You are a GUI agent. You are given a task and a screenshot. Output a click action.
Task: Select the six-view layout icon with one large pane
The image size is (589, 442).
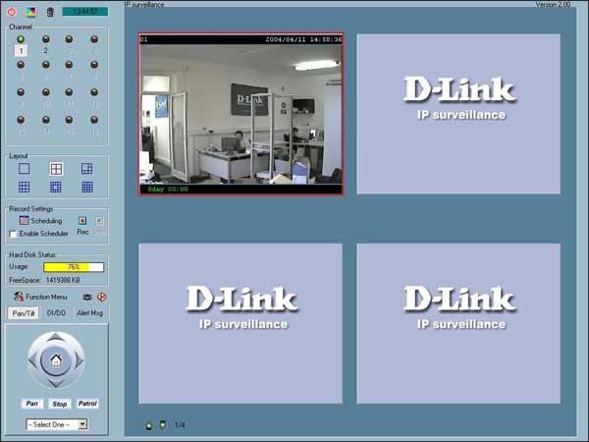click(x=86, y=168)
